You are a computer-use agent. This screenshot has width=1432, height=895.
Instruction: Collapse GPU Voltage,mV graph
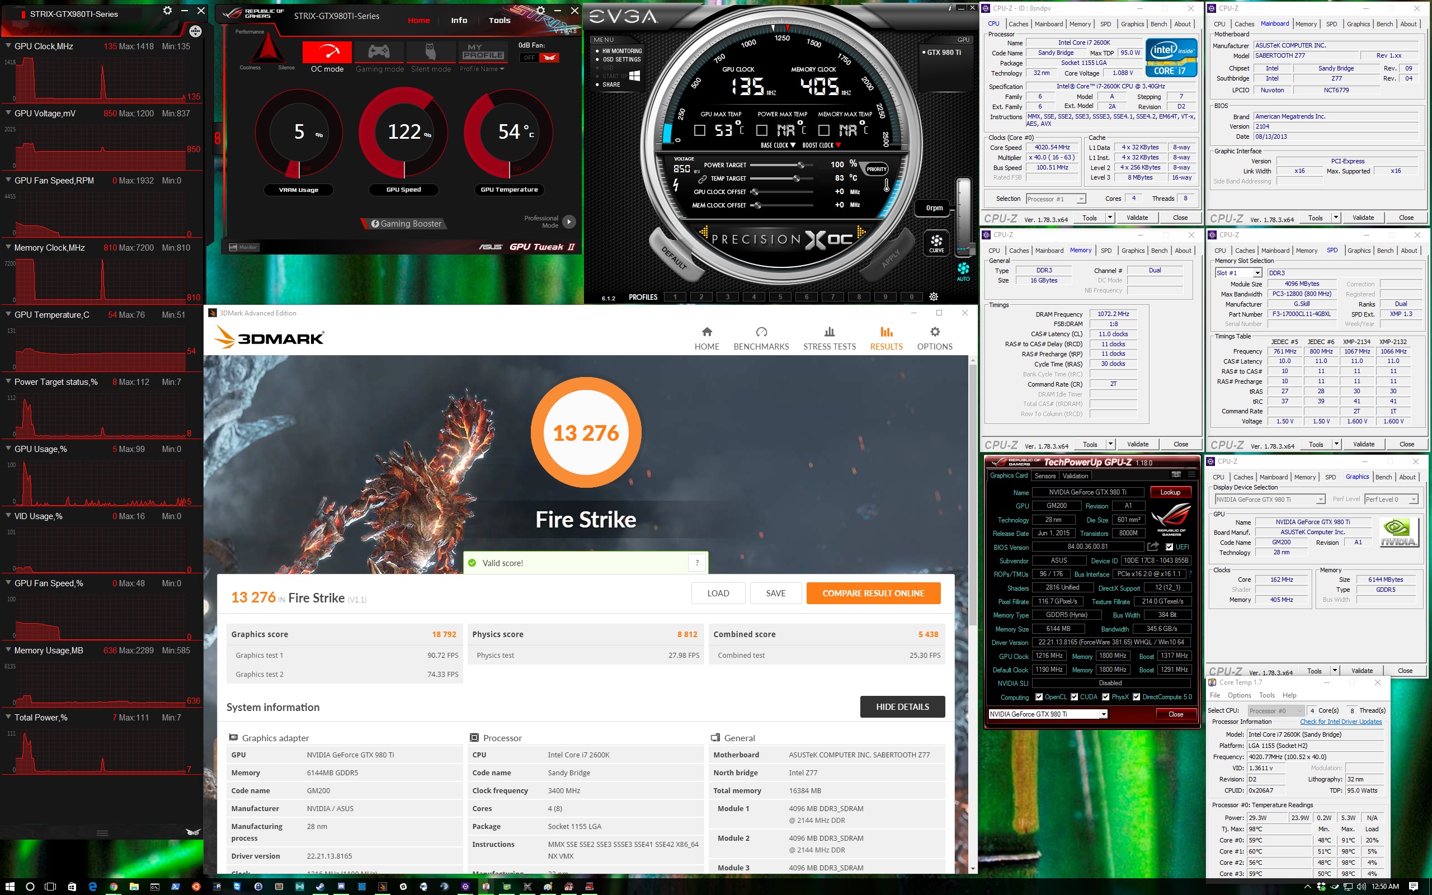[x=8, y=112]
